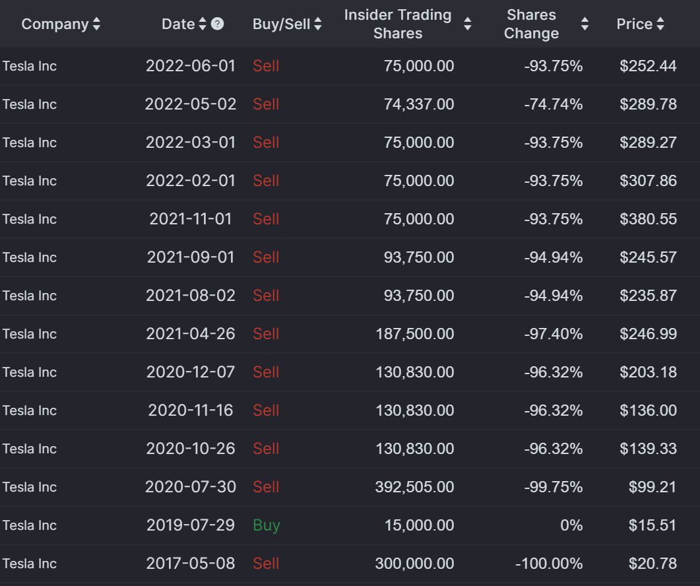Sort Price column using arrows icon
The height and width of the screenshot is (586, 700).
(x=660, y=24)
